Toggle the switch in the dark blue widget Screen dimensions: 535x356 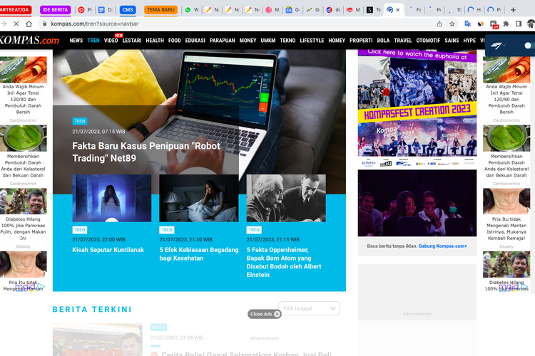point(526,46)
